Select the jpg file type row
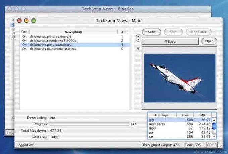The height and width of the screenshot is (154, 228). pyautogui.click(x=180, y=120)
